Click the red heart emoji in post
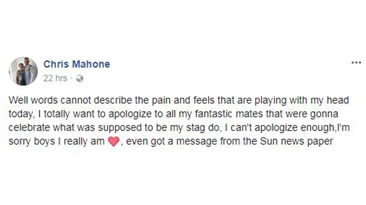 click(114, 141)
